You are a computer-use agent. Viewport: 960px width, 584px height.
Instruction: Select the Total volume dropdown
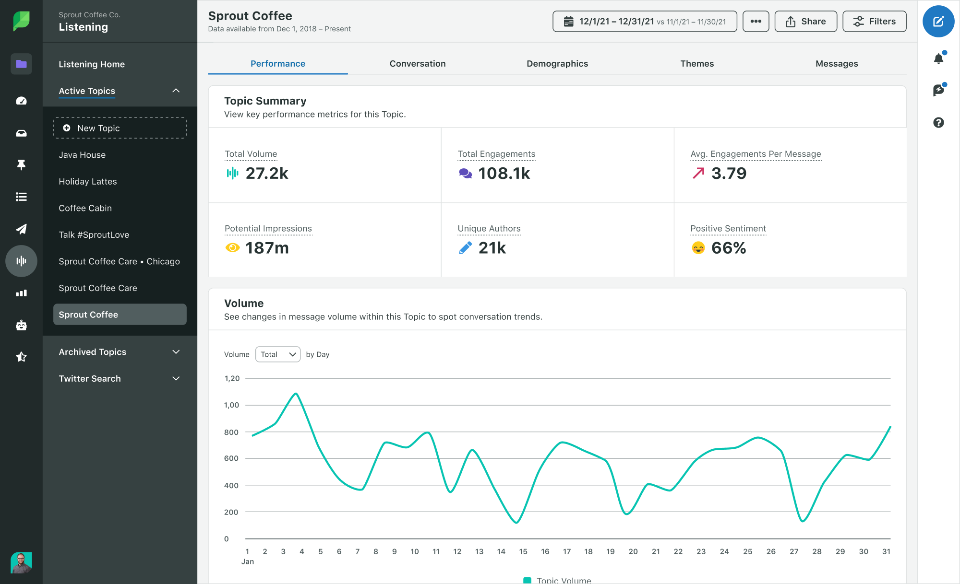(277, 354)
